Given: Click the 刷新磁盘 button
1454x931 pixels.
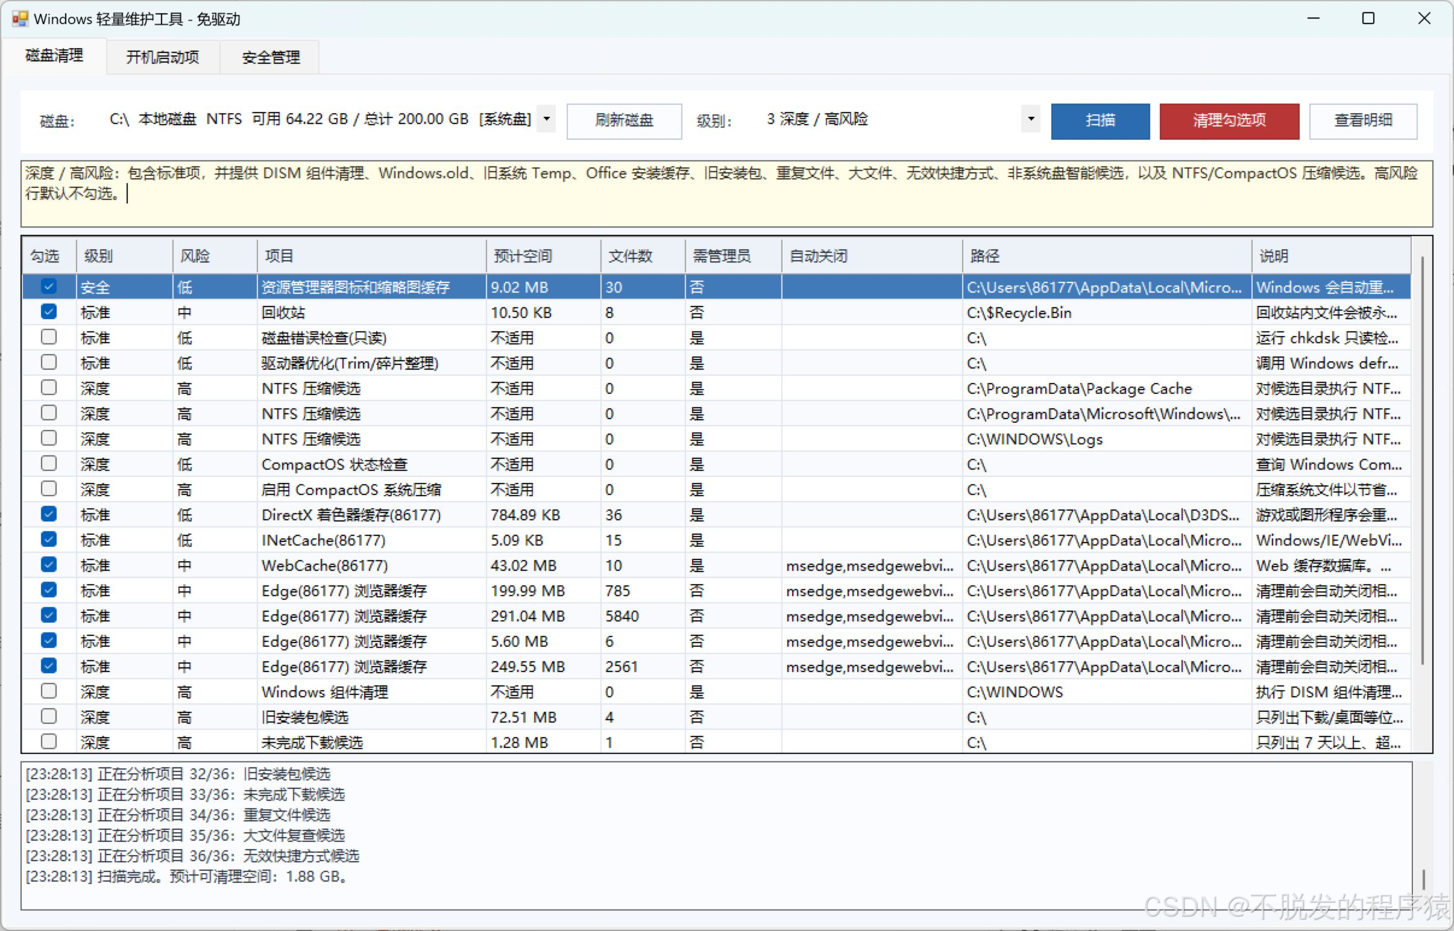Looking at the screenshot, I should pyautogui.click(x=624, y=121).
